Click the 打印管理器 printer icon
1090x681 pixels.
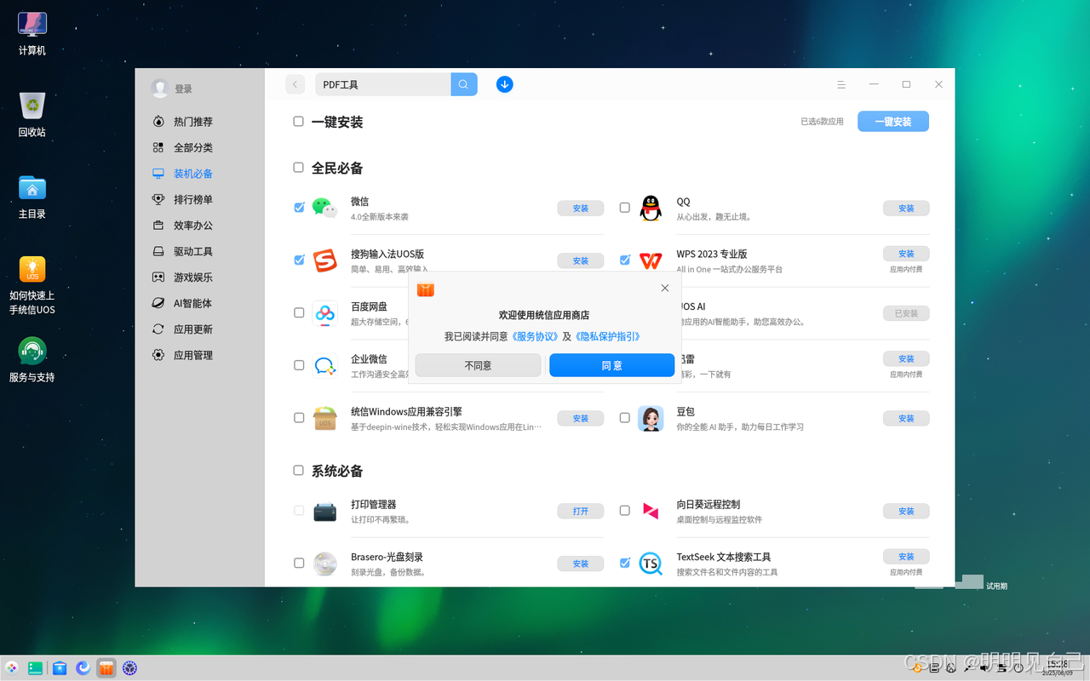pos(324,511)
